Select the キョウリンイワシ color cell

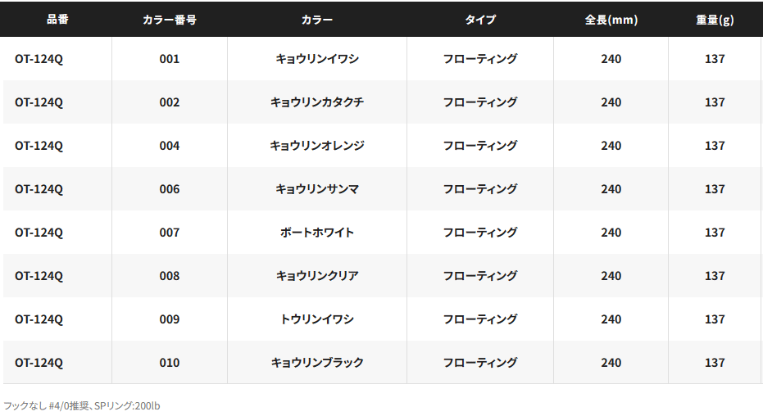click(317, 59)
